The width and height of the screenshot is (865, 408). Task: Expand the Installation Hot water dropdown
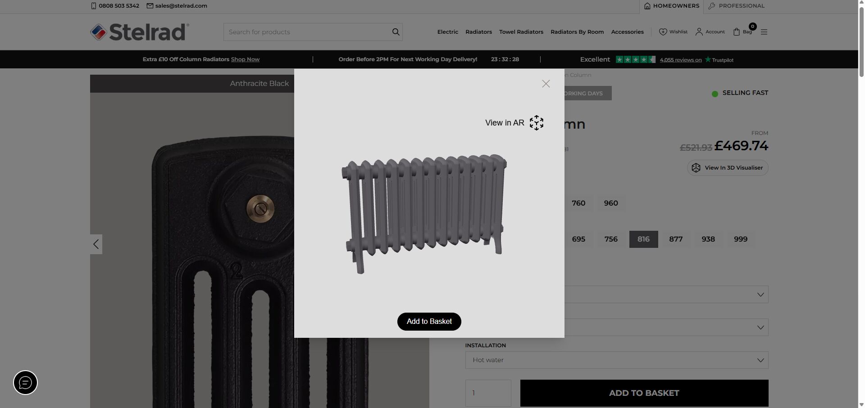[x=616, y=360]
